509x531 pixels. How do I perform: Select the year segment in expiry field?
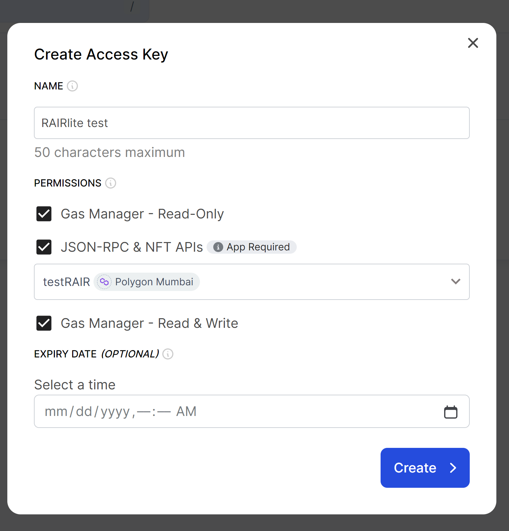[115, 412]
